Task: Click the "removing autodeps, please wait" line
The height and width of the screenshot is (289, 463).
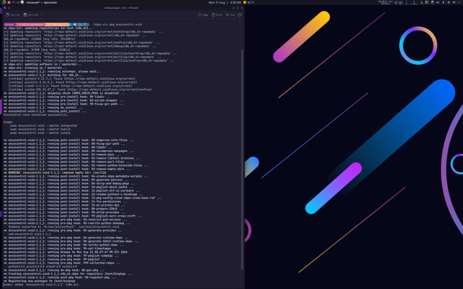Action: [52, 72]
